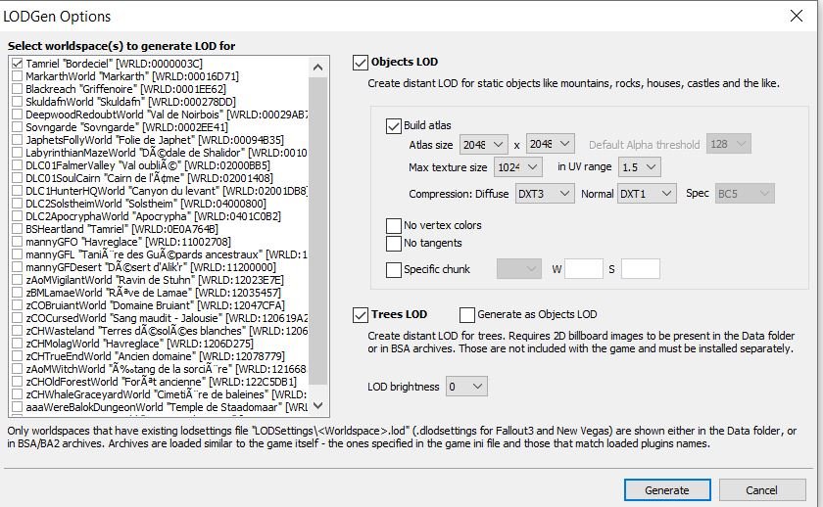Screen dimensions: 823x507
Task: Tick the zCHWasteland worldspace checkbox
Action: pyautogui.click(x=17, y=331)
